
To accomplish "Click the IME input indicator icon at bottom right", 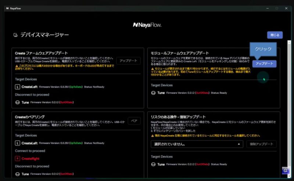I will (x=286, y=171).
